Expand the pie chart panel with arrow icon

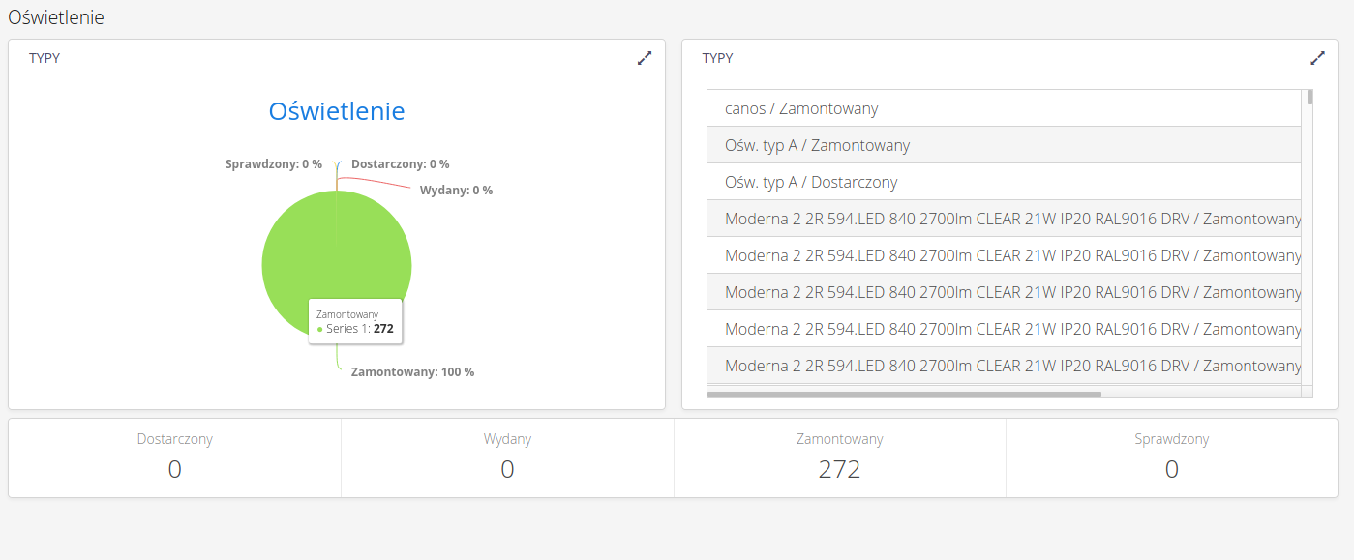pyautogui.click(x=645, y=58)
